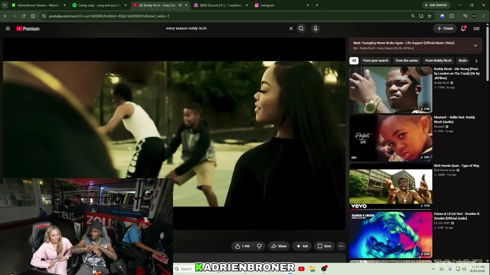
Task: Select the From your search chip
Action: [376, 60]
